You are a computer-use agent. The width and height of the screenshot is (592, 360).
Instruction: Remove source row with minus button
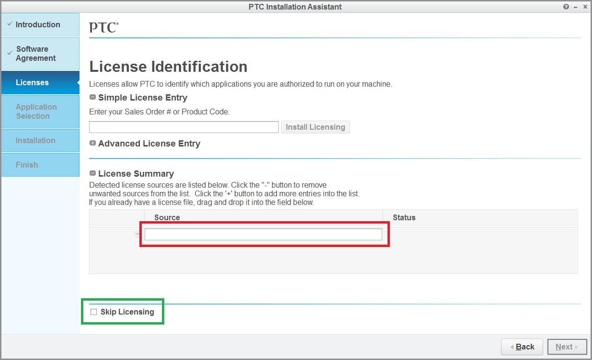pos(138,234)
